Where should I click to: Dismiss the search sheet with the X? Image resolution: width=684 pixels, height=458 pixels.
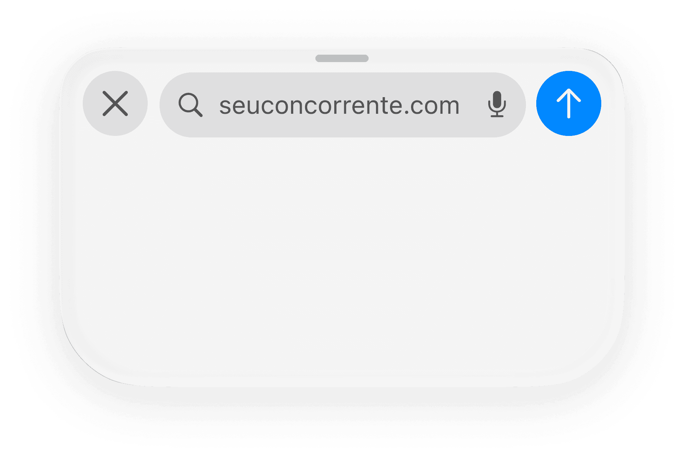[115, 103]
